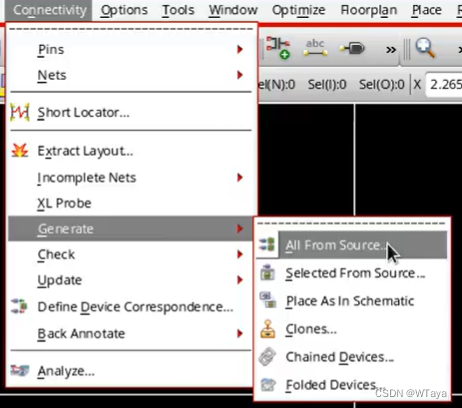Choose Chained Devices entry
This screenshot has width=462, height=408.
[352, 357]
